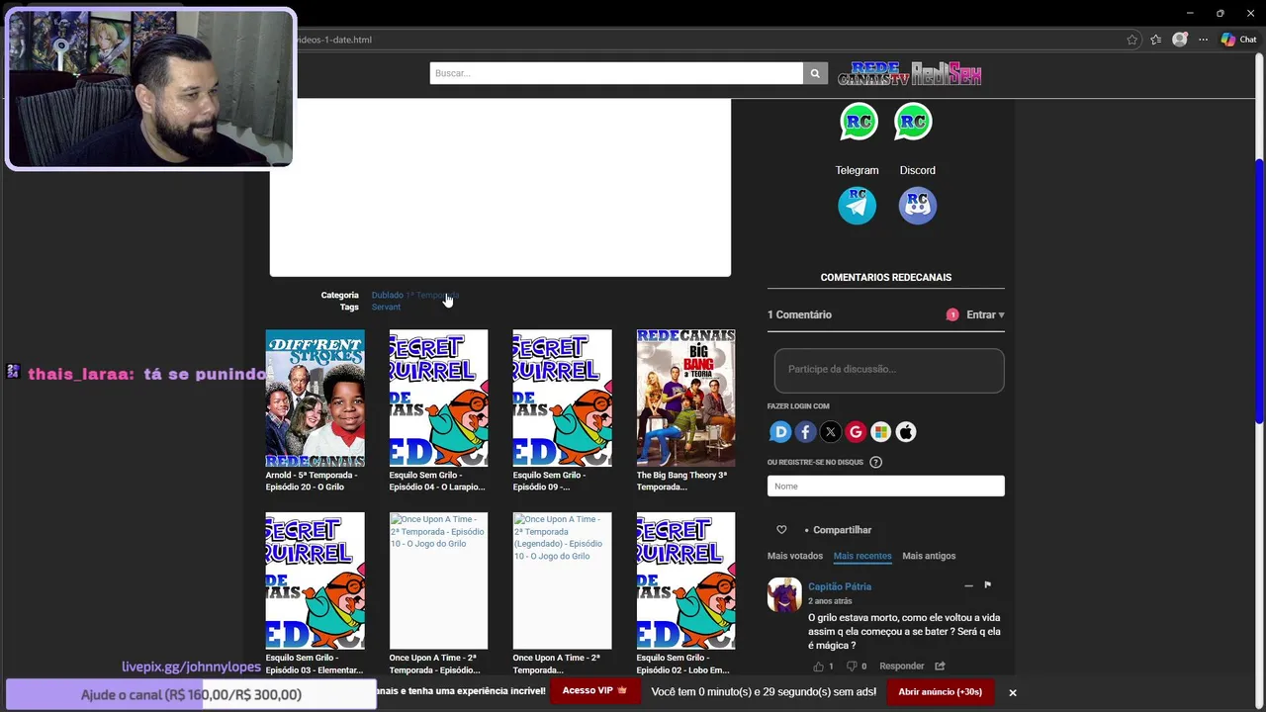Open the second WhatsApp RC group icon
1266x712 pixels.
click(913, 122)
